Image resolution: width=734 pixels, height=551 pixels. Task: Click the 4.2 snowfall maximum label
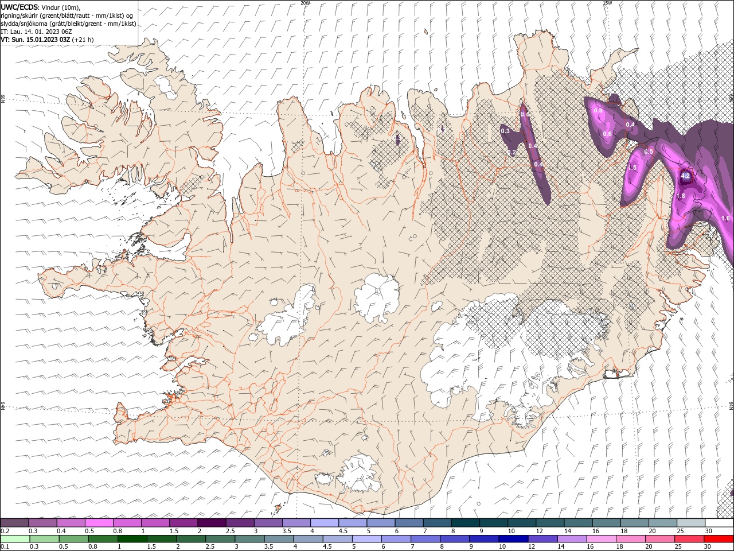coord(685,176)
